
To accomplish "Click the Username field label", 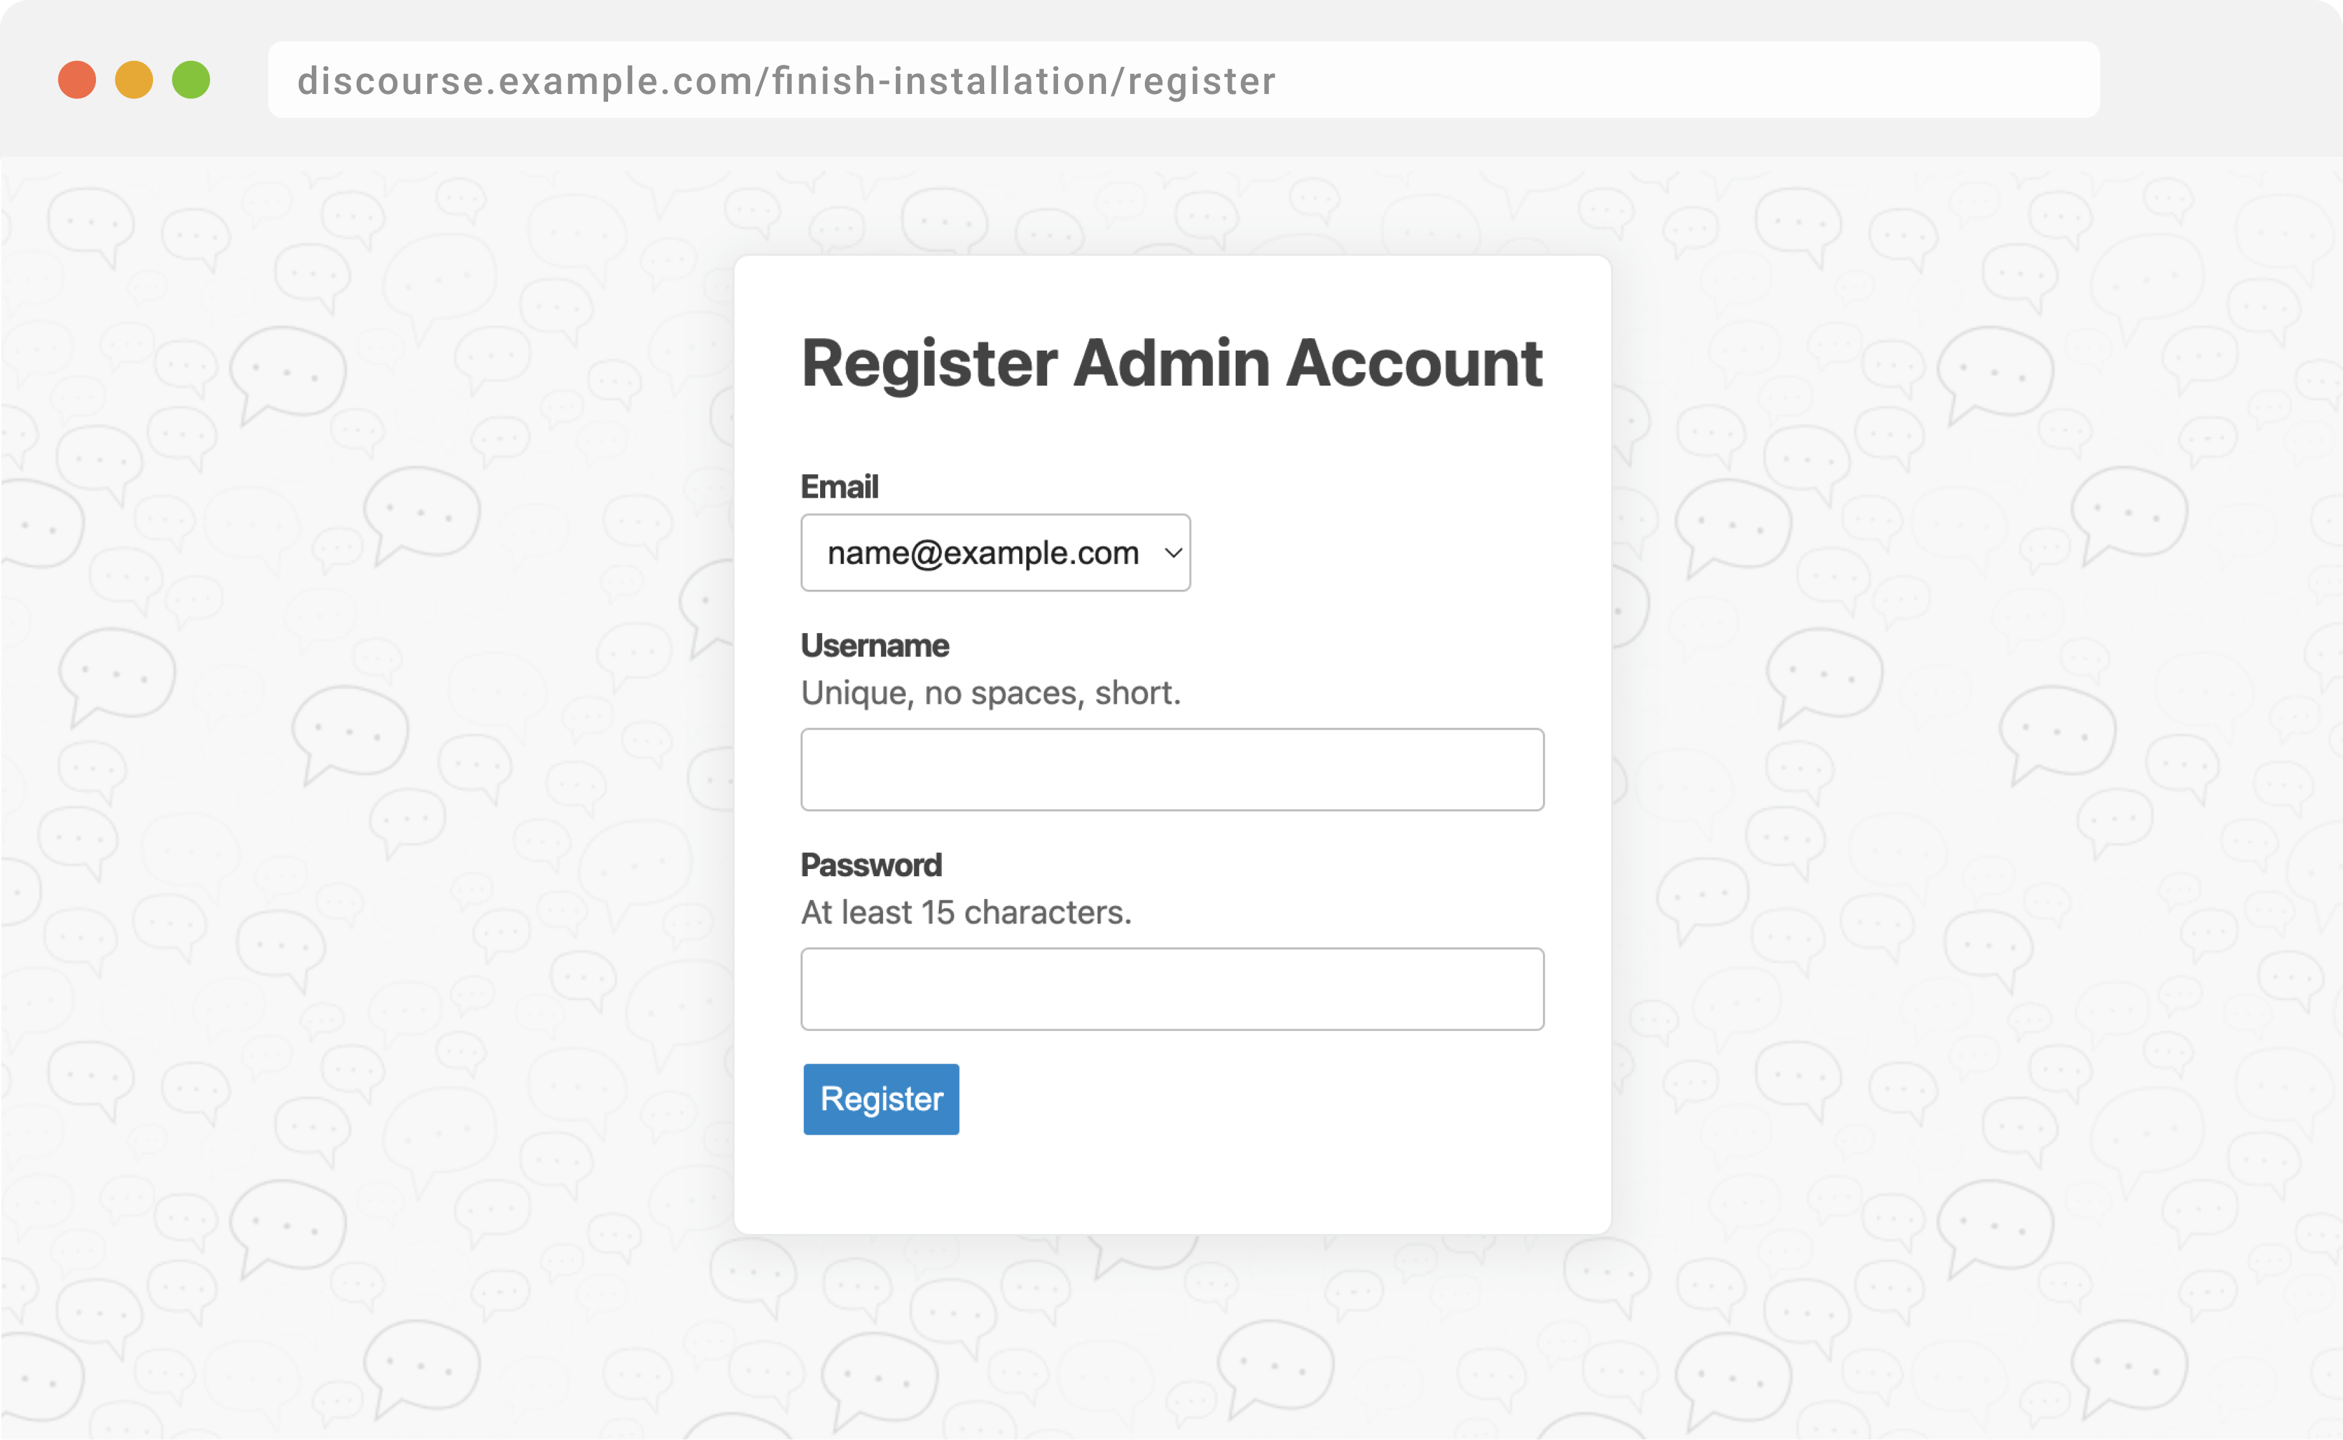I will [875, 645].
